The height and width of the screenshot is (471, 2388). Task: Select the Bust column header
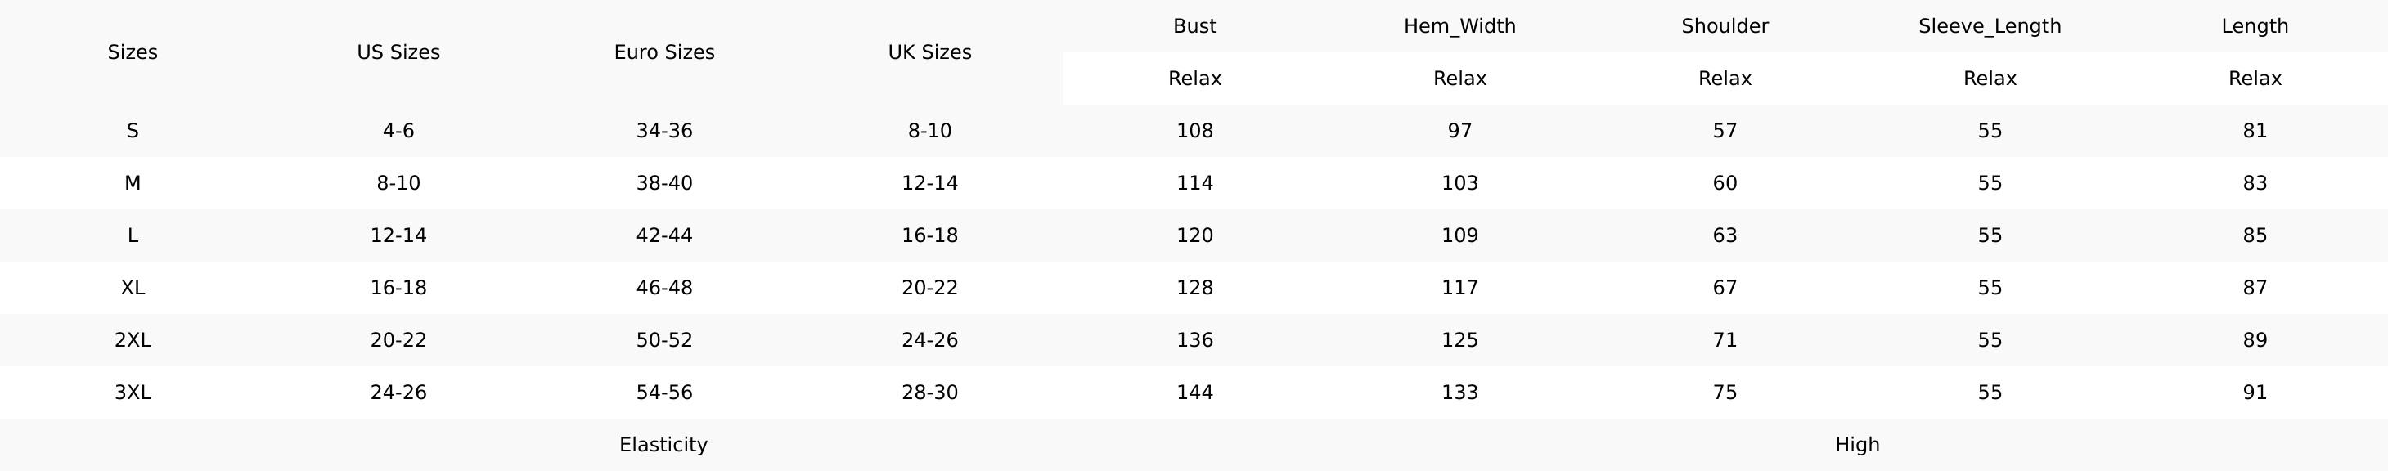pos(1194,26)
